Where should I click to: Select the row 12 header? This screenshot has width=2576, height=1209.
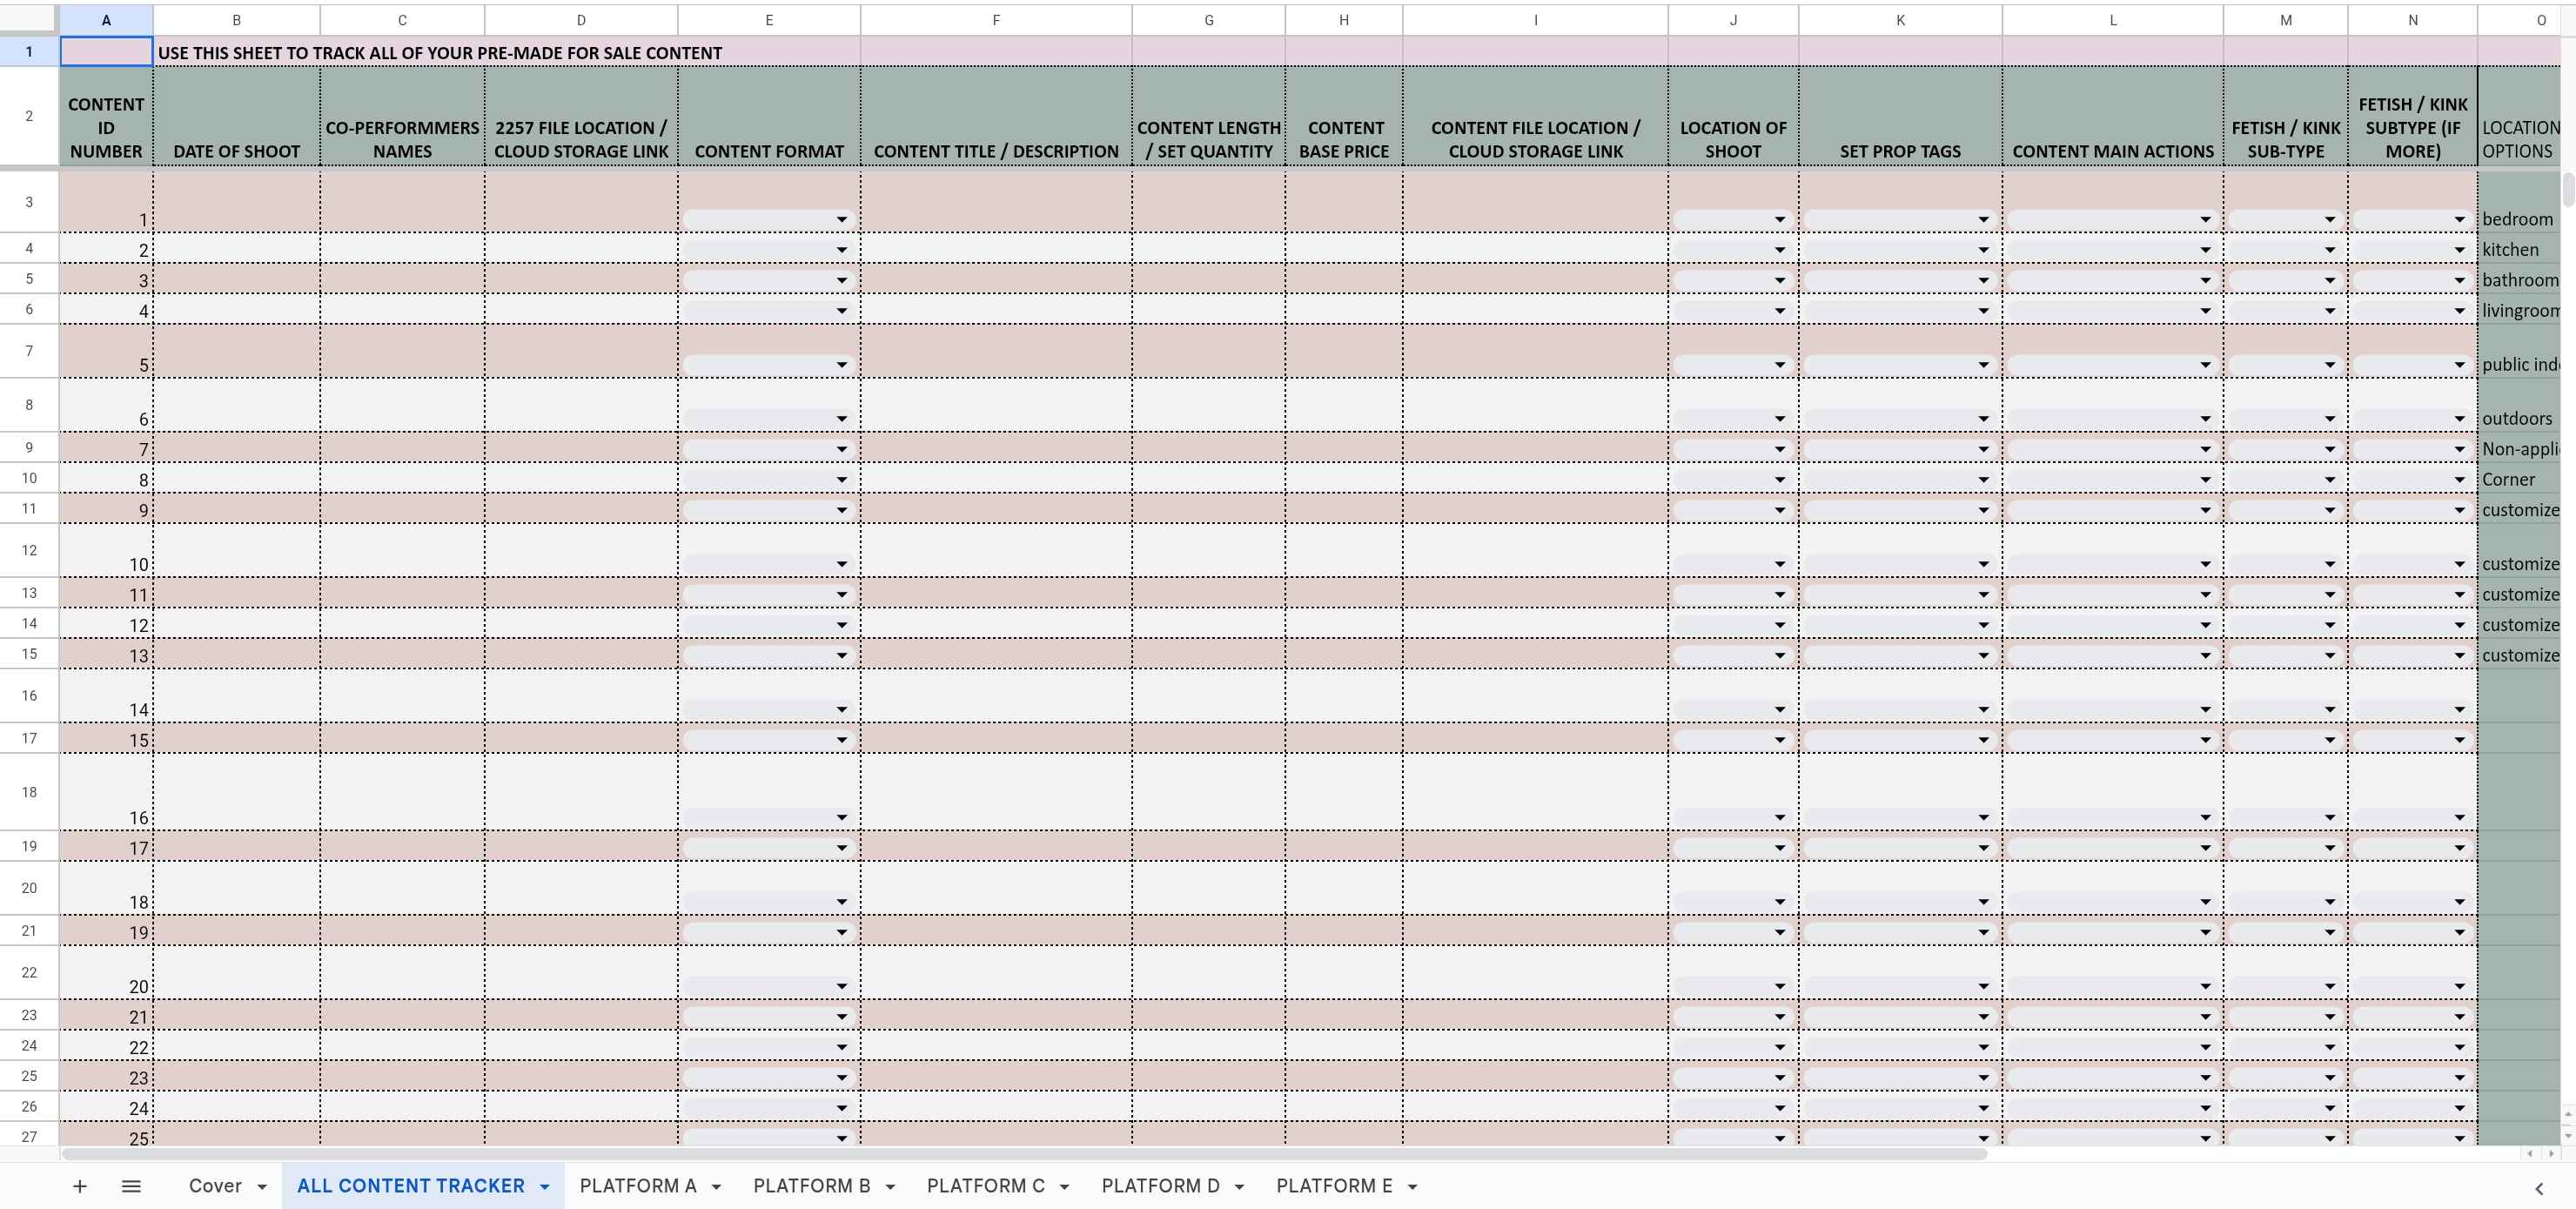(x=29, y=551)
